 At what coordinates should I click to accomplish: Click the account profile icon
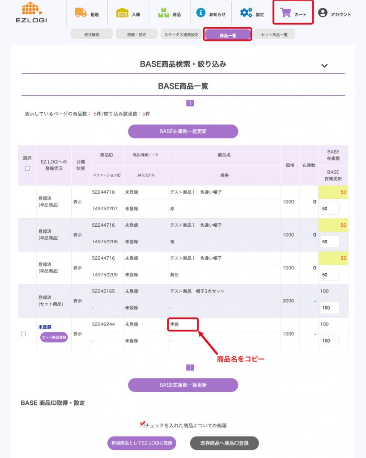click(x=323, y=13)
